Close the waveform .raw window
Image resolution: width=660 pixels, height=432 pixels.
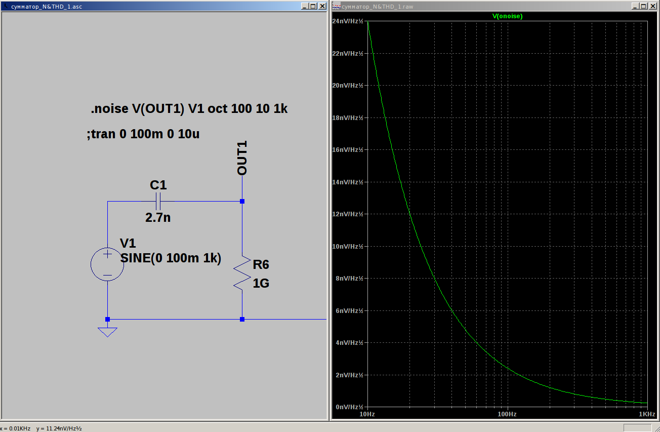tap(652, 6)
